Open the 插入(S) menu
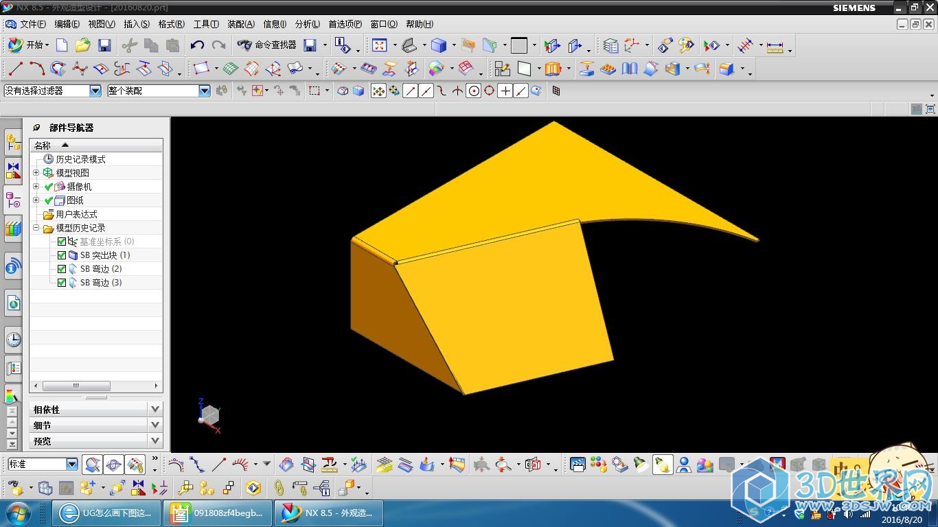938x527 pixels. (137, 24)
